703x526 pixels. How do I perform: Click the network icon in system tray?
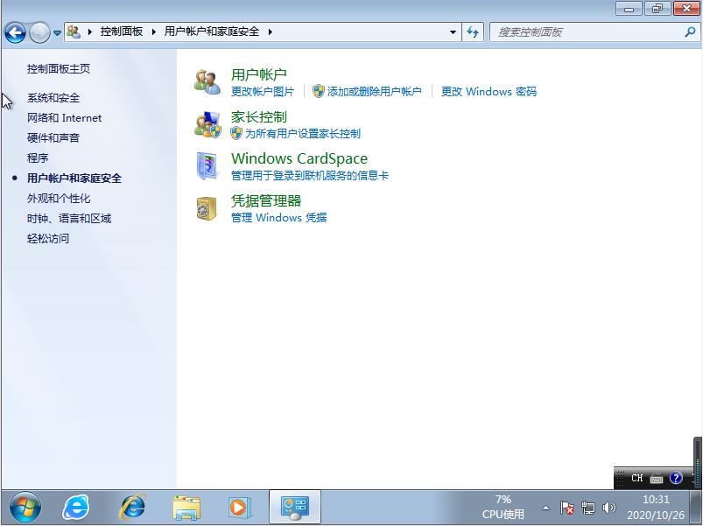[588, 507]
